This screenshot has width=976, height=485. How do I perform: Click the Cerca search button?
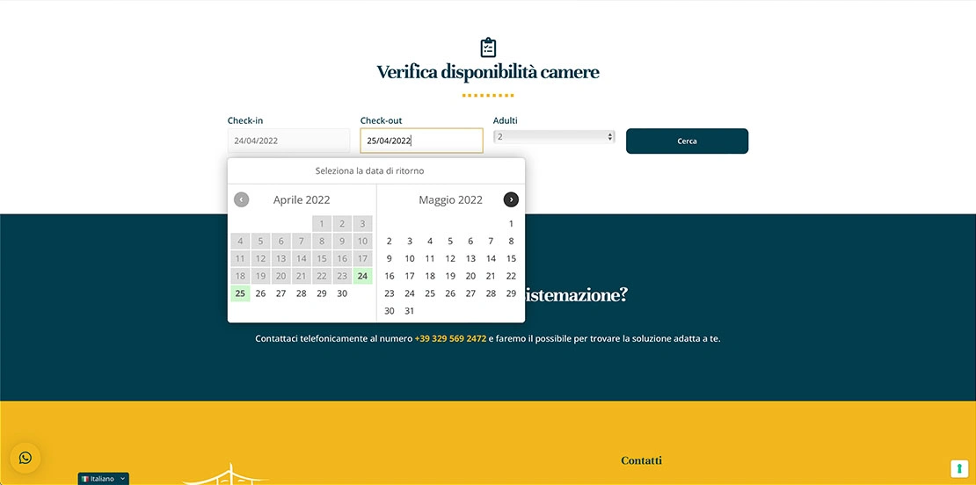tap(688, 141)
